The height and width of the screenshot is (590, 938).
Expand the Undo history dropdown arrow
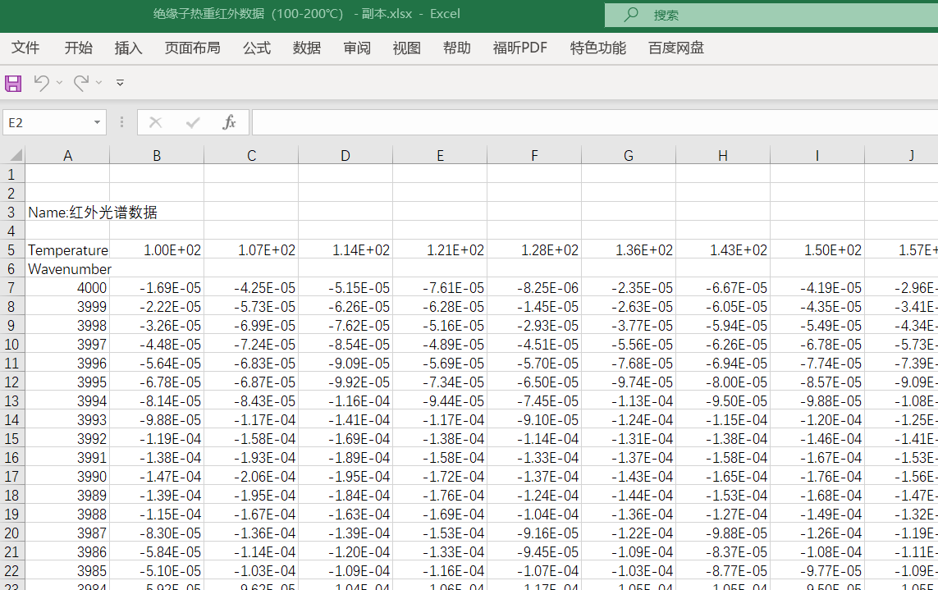60,83
